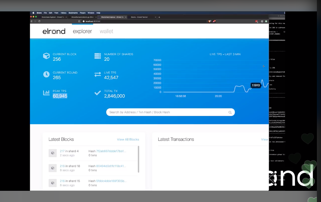Click the Number of Shards stack icon

pos(98,56)
